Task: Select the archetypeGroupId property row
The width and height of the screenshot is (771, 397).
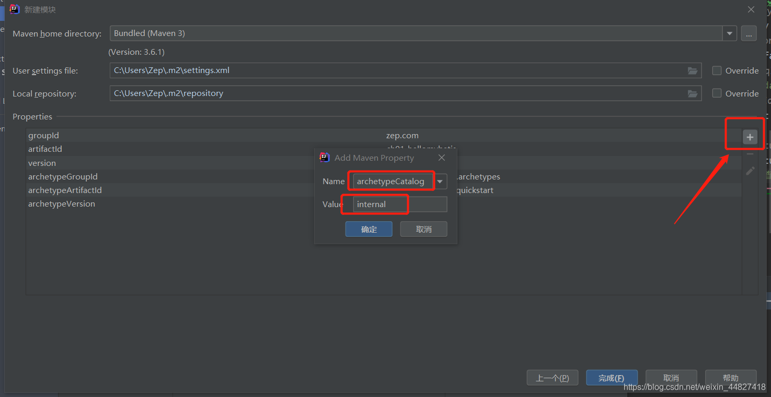Action: coord(384,176)
